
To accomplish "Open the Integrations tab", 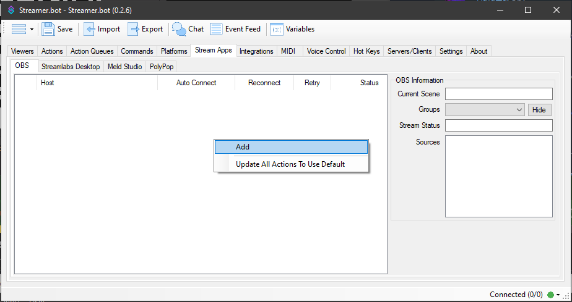I will (x=256, y=51).
